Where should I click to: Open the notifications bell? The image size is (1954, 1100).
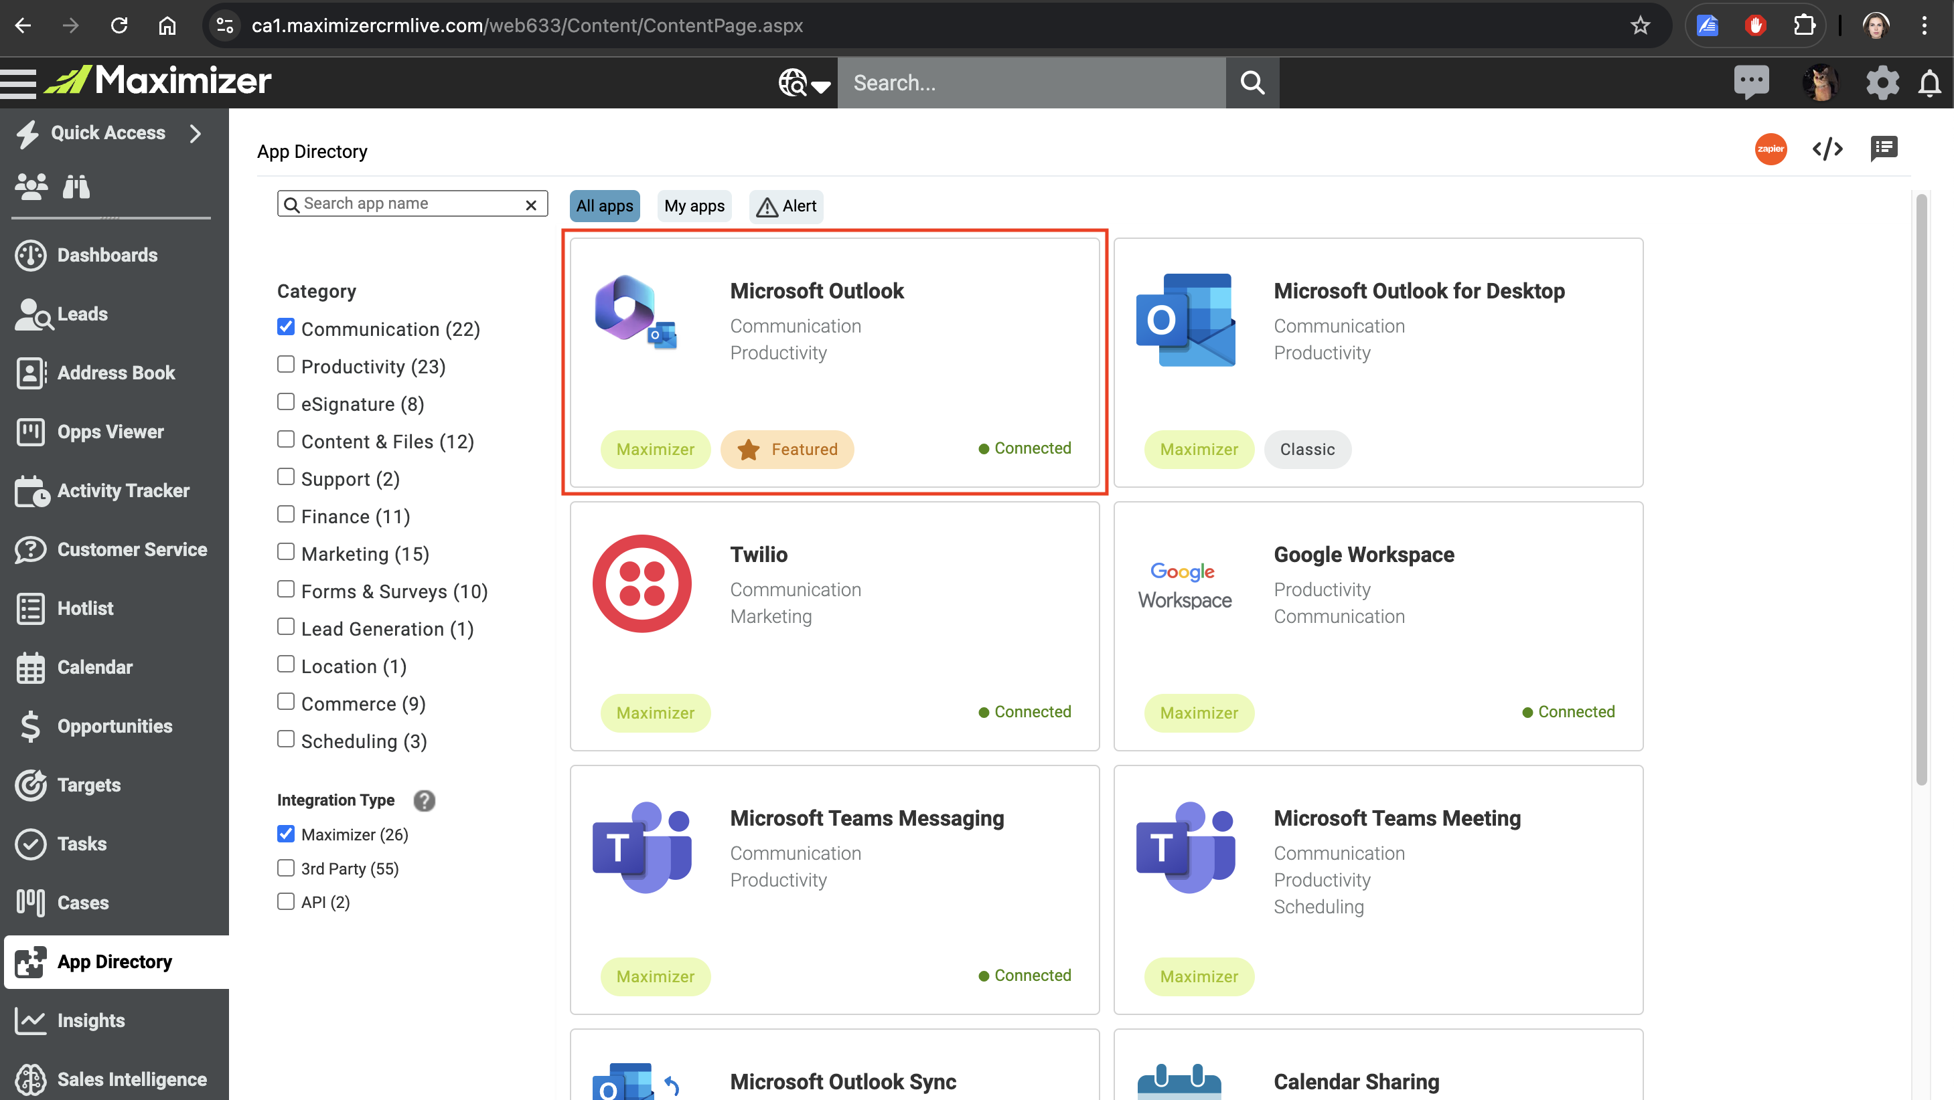click(1929, 82)
